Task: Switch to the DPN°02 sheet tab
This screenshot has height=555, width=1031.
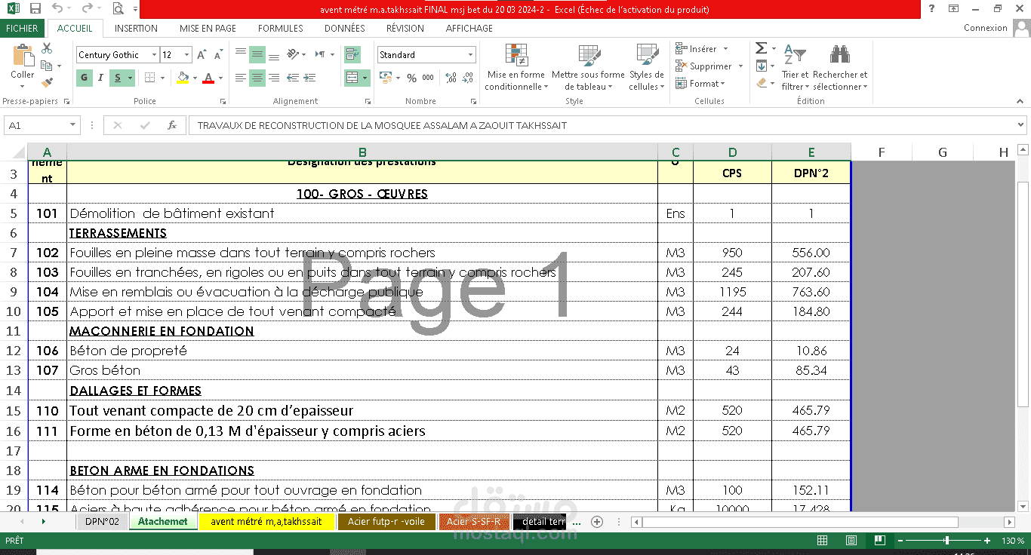Action: point(102,522)
